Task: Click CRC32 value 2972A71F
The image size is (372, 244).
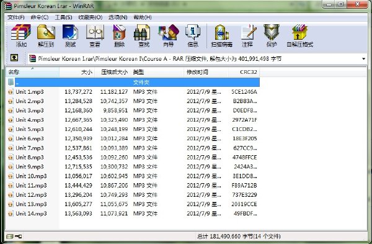Action: click(244, 120)
